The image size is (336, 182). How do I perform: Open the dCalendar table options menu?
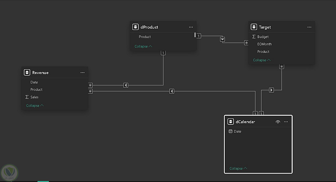[286, 122]
